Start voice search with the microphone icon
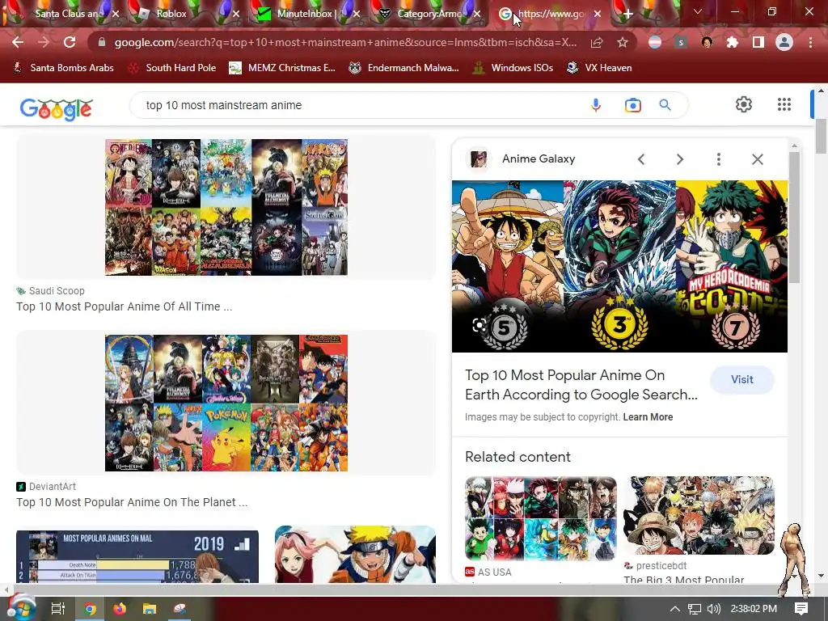This screenshot has width=828, height=621. [596, 105]
